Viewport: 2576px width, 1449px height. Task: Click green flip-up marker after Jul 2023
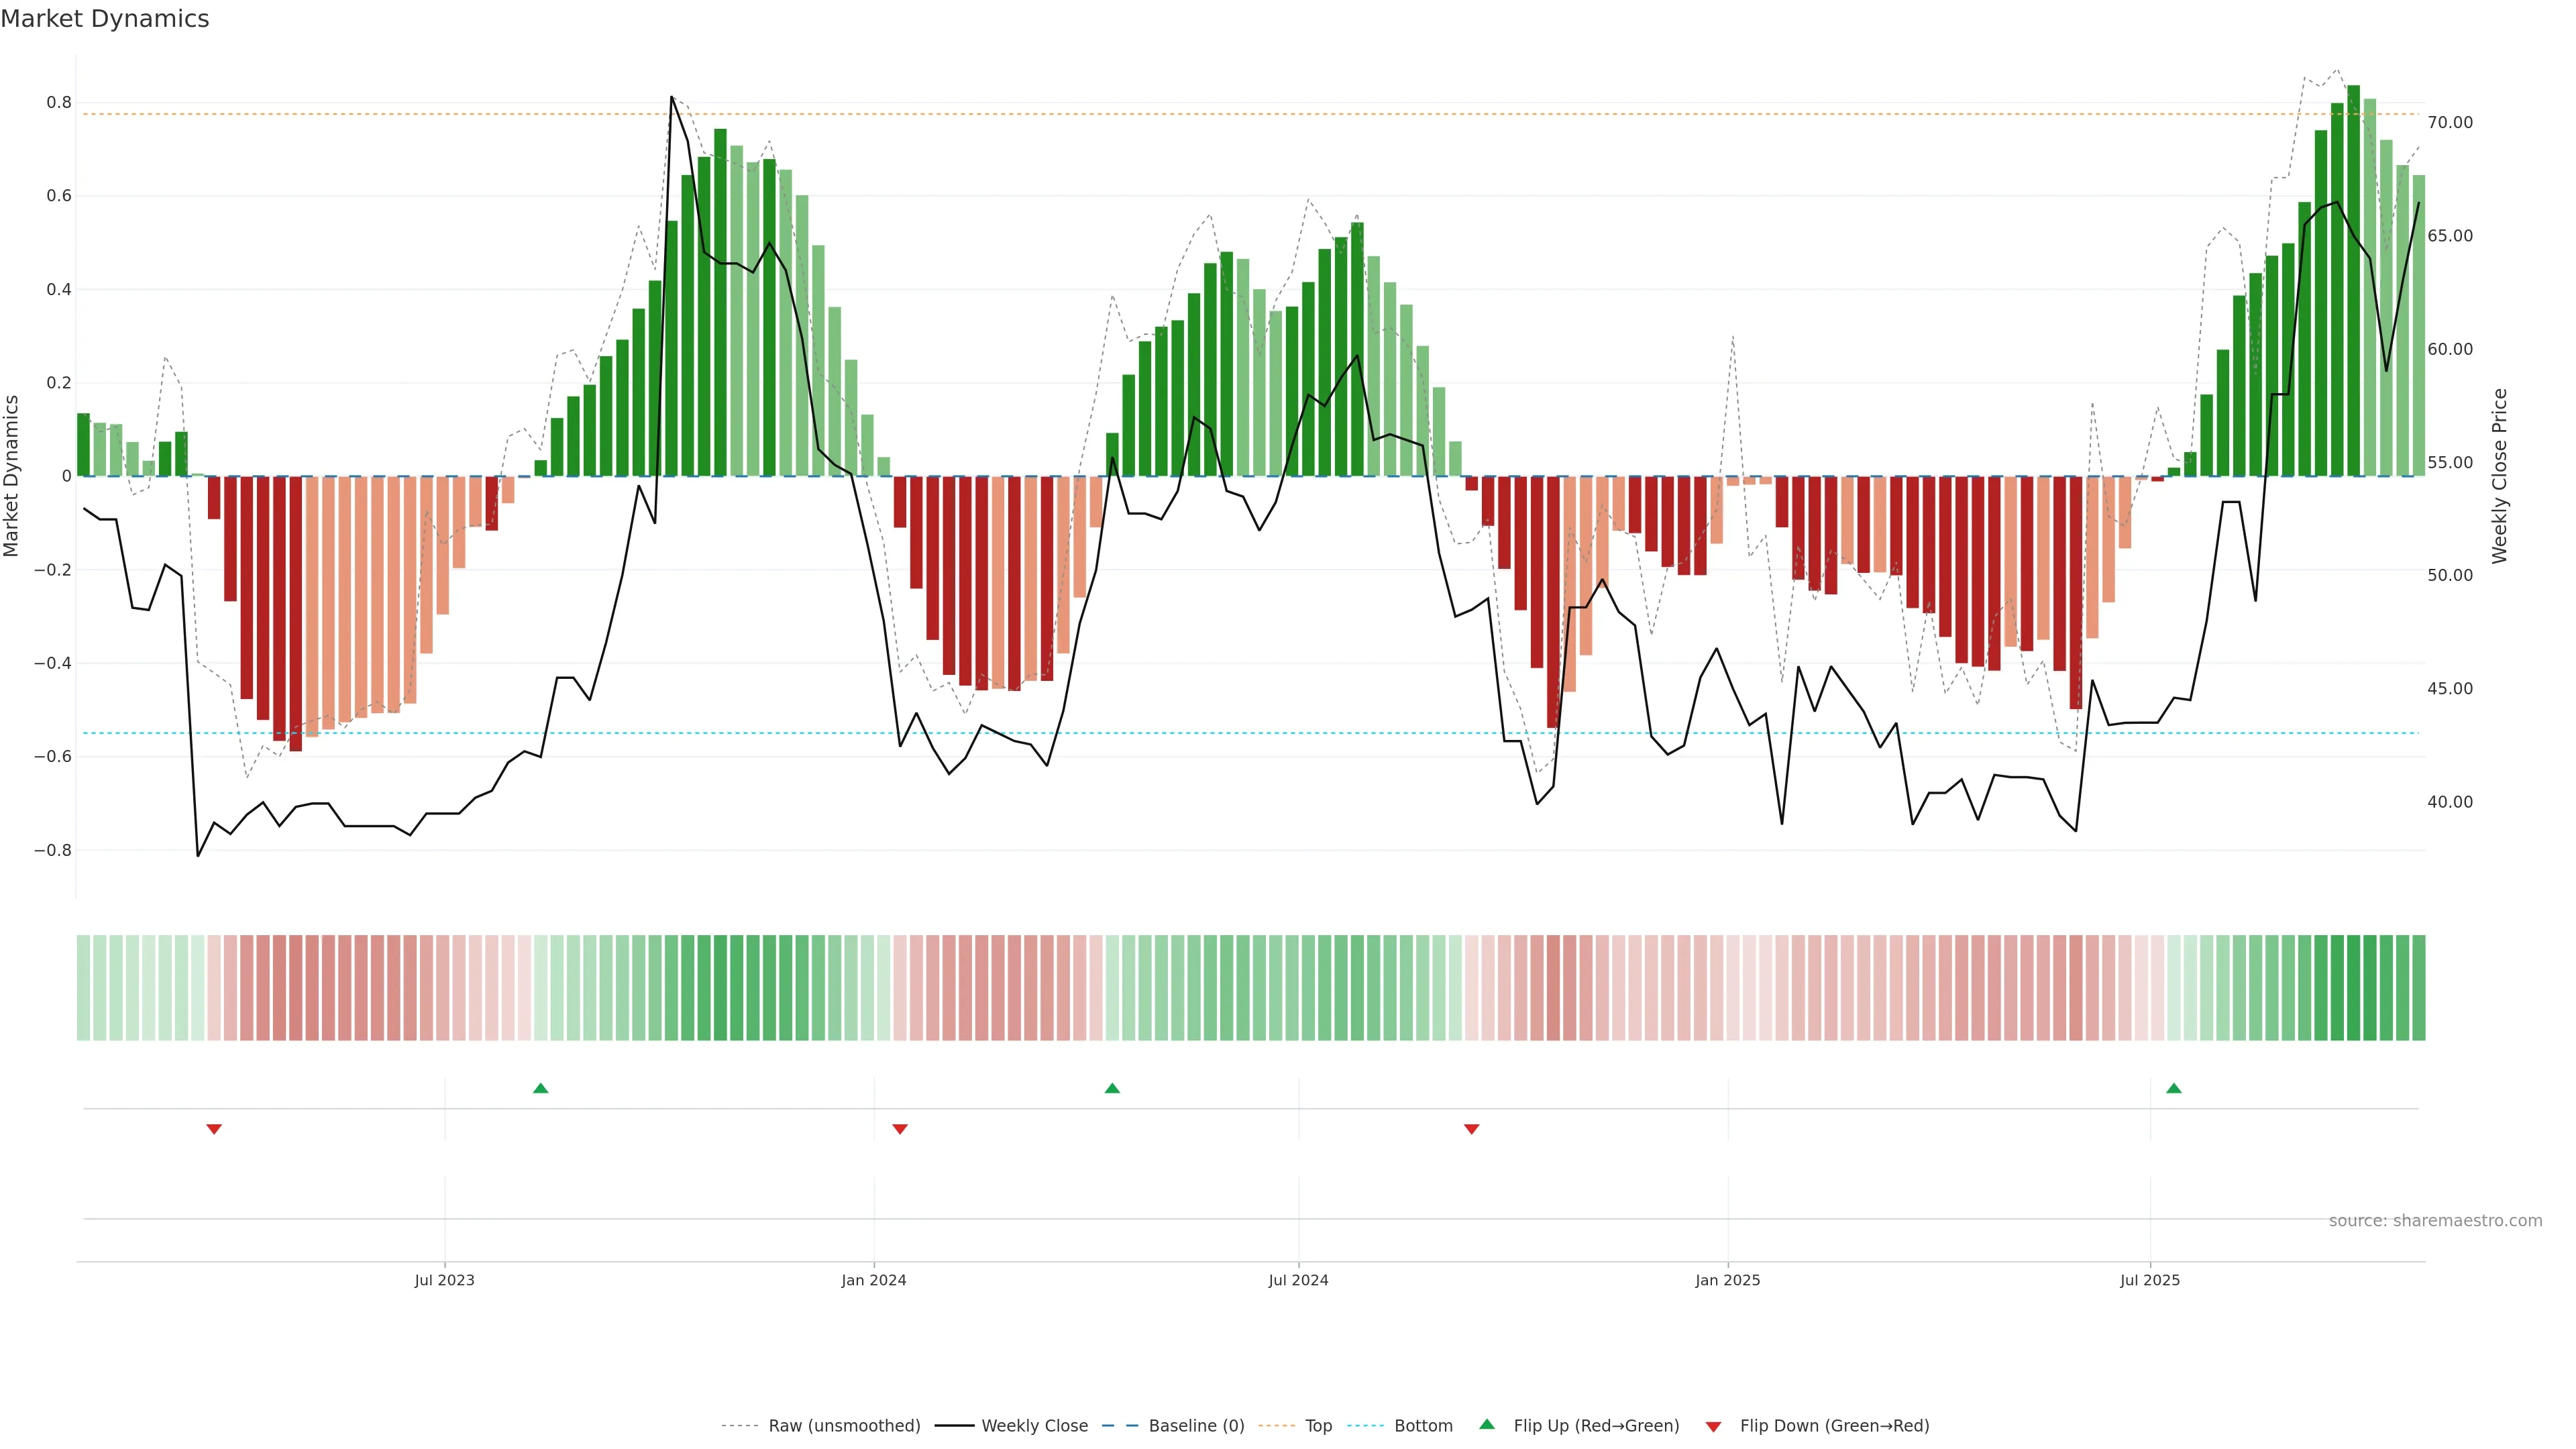tap(541, 1088)
